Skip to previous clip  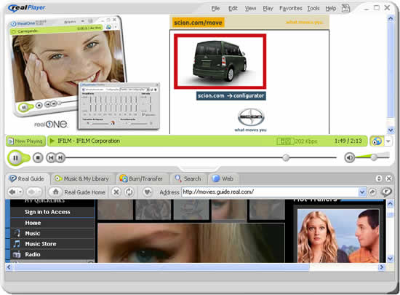[51, 158]
